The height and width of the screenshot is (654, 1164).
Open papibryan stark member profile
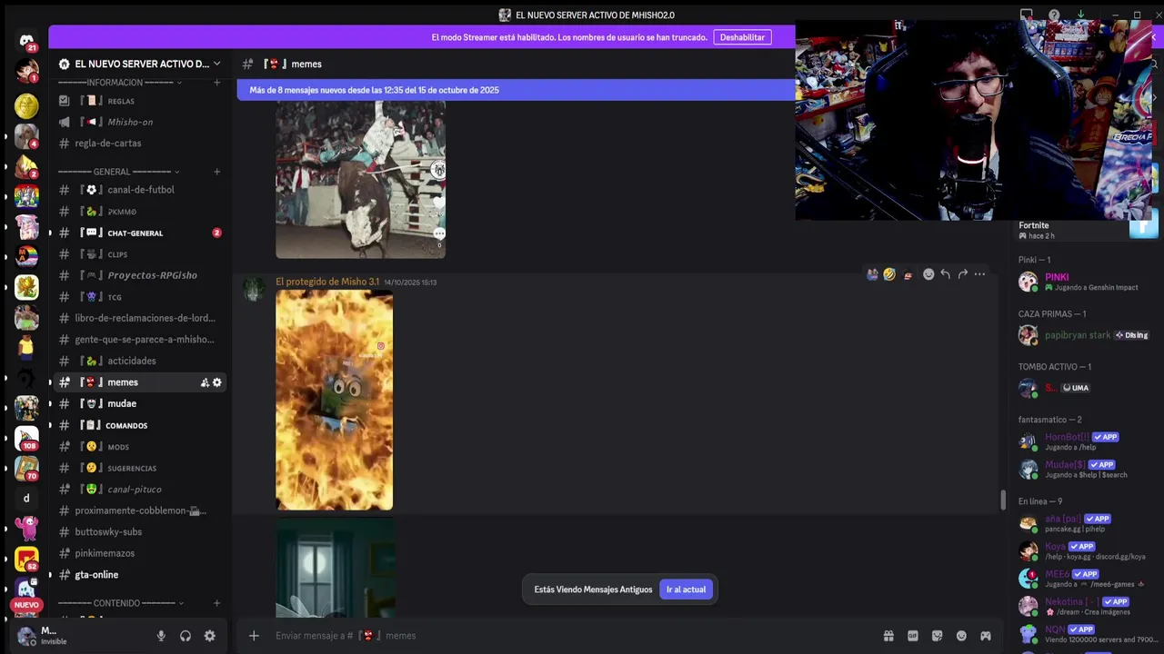(x=1084, y=335)
